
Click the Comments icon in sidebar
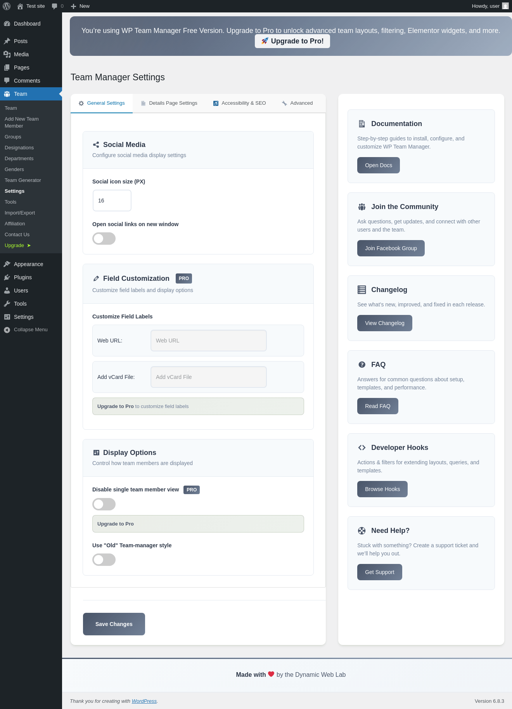click(7, 81)
